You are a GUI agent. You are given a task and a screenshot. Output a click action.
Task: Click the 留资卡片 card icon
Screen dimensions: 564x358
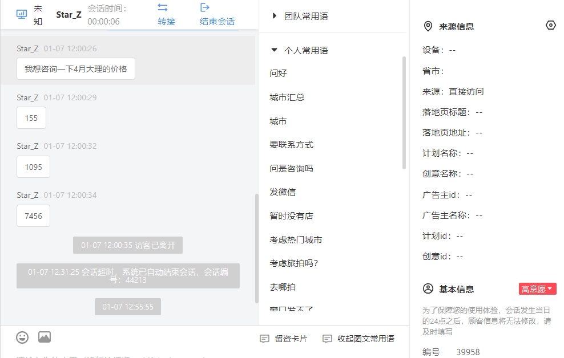(x=264, y=339)
